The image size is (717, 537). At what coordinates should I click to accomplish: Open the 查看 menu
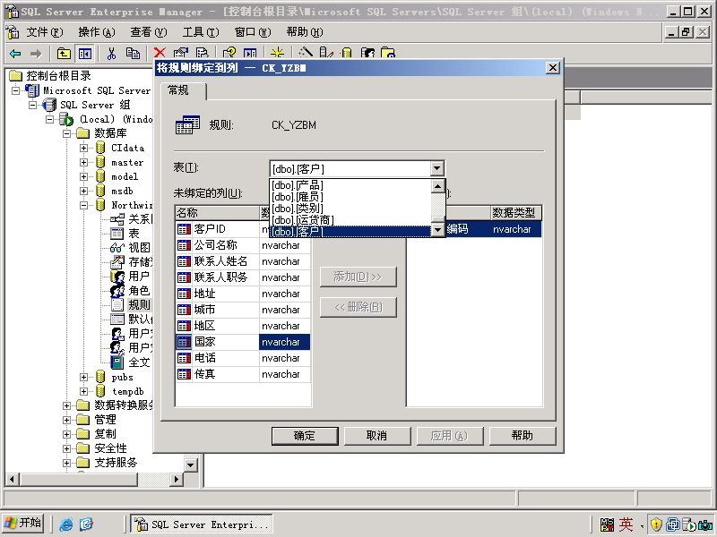(x=148, y=32)
